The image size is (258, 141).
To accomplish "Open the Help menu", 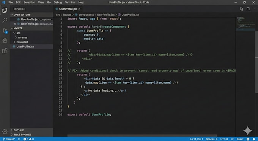I will click(x=81, y=2).
